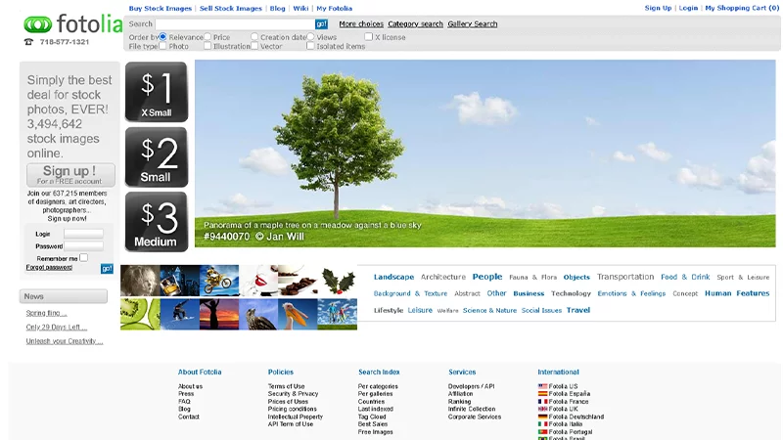Click the Sign up! button
The height and width of the screenshot is (440, 783).
coord(69,174)
